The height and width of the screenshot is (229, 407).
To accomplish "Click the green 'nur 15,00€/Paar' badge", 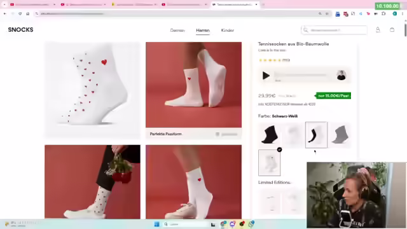I will point(333,95).
